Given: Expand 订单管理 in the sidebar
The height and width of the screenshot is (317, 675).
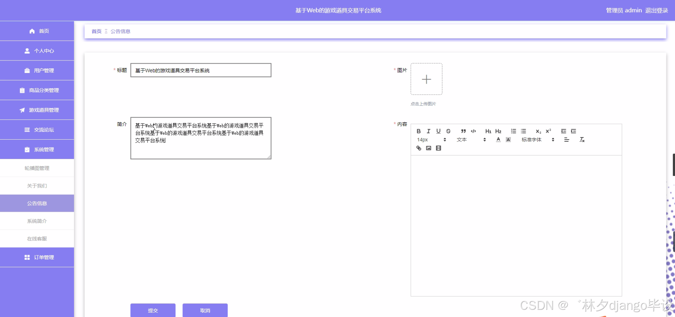Looking at the screenshot, I should point(37,257).
